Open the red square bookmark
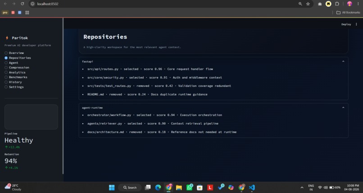 [x=13, y=13]
